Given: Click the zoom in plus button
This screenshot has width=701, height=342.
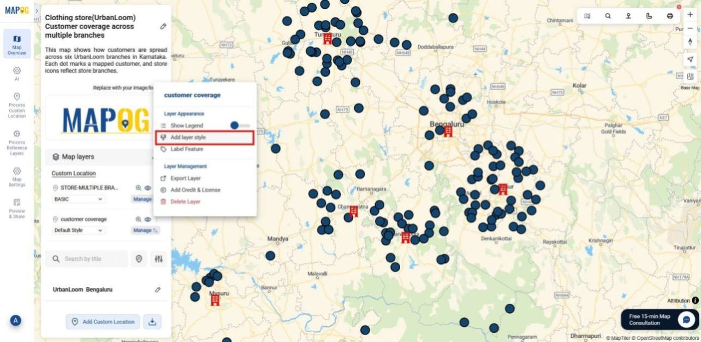Looking at the screenshot, I should pyautogui.click(x=690, y=15).
